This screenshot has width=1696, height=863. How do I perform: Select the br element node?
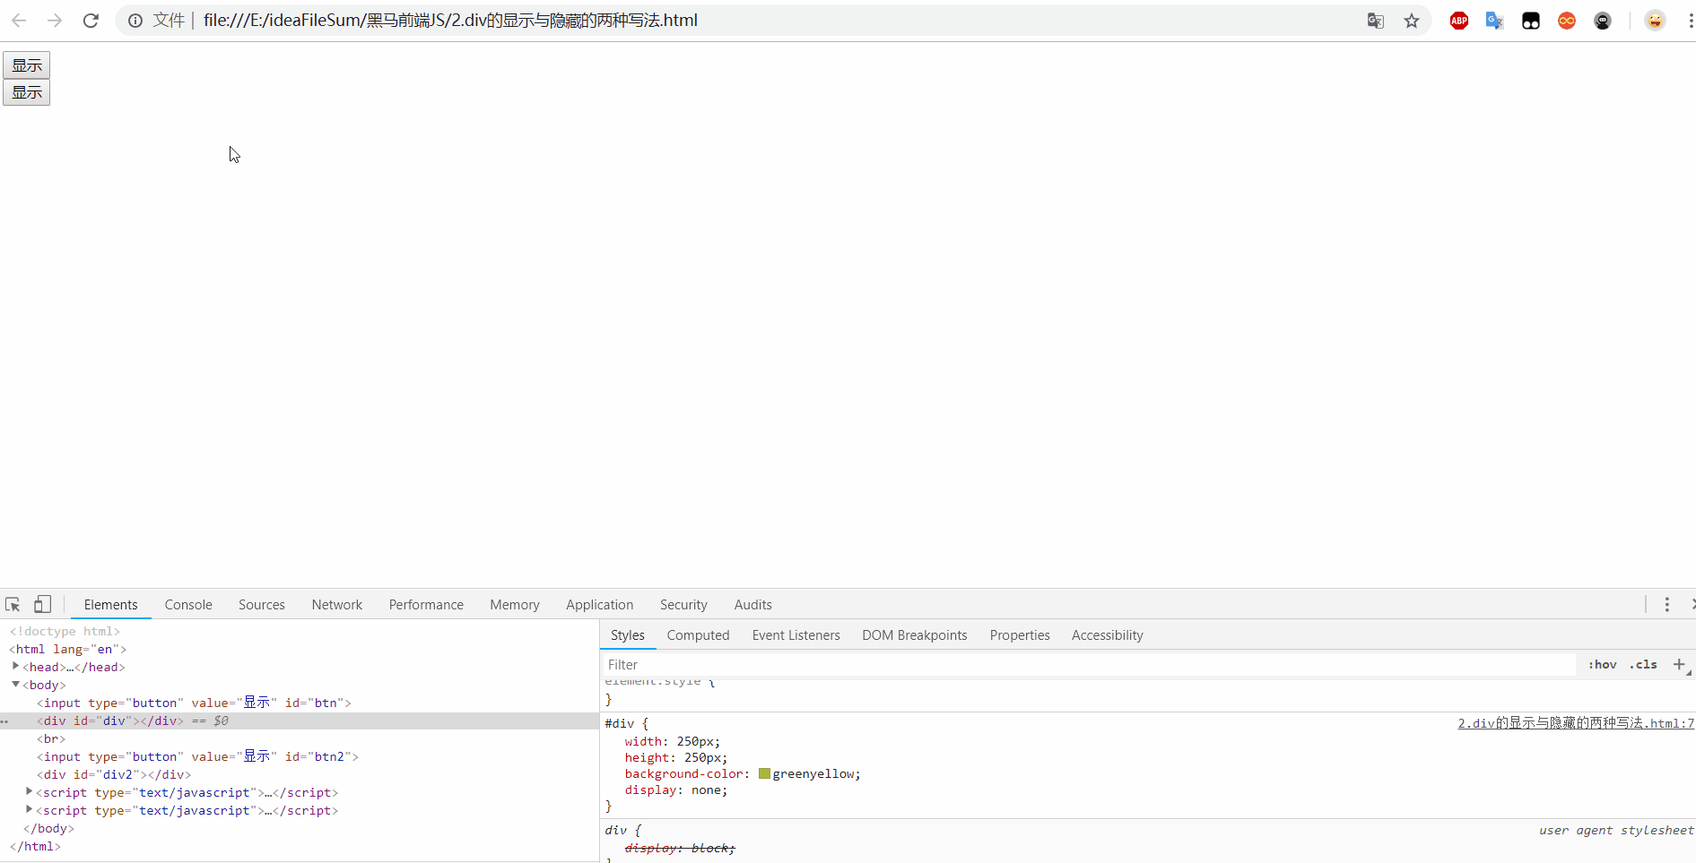[x=51, y=738]
